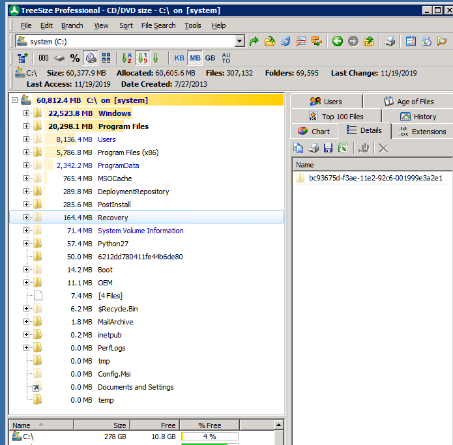Image resolution: width=453 pixels, height=445 pixels.
Task: Click the printer icon in Details pane
Action: (314, 148)
